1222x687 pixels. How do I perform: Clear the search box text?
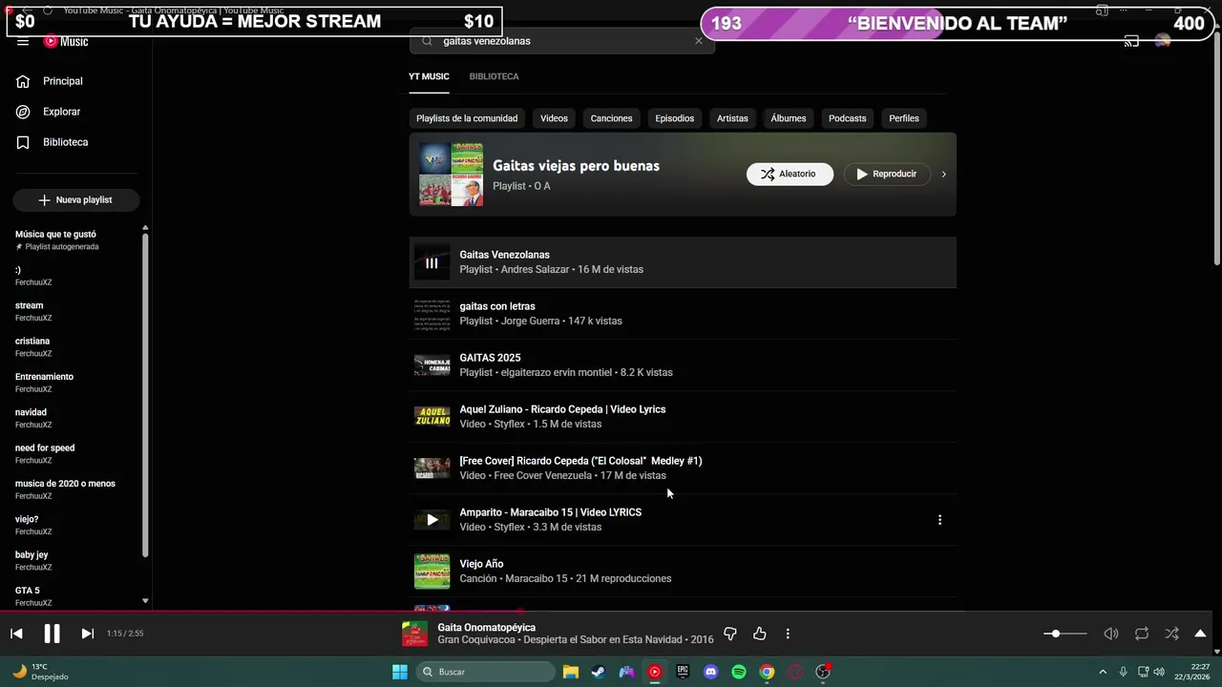coord(699,41)
